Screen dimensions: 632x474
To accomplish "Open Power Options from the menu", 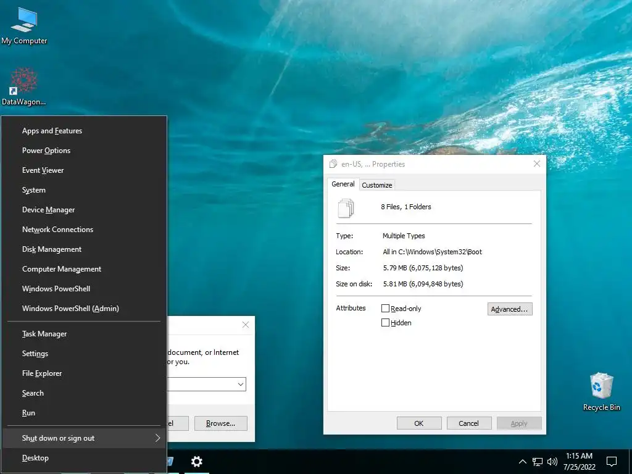I will click(84, 151).
